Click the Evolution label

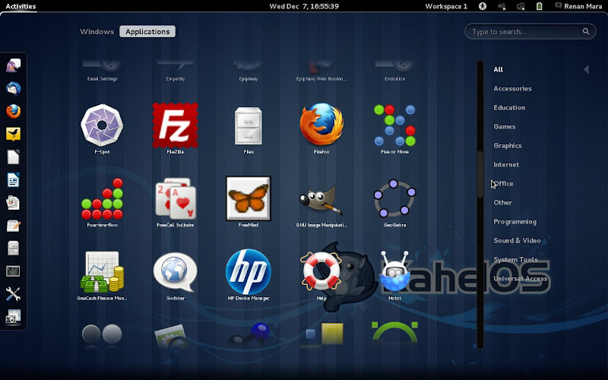(x=394, y=79)
